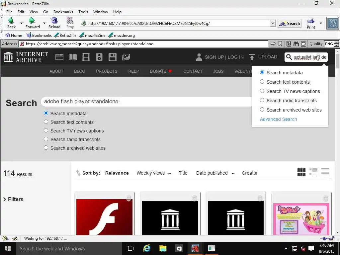Open the Action Center notification icon
Image resolution: width=340 pixels, height=255 pixels.
tap(311, 248)
